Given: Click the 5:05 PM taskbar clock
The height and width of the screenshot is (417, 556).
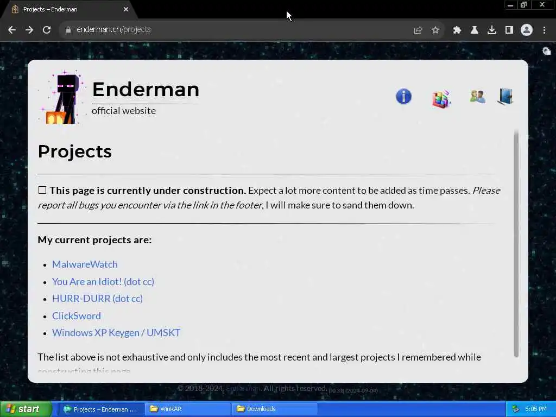Looking at the screenshot, I should (x=536, y=409).
